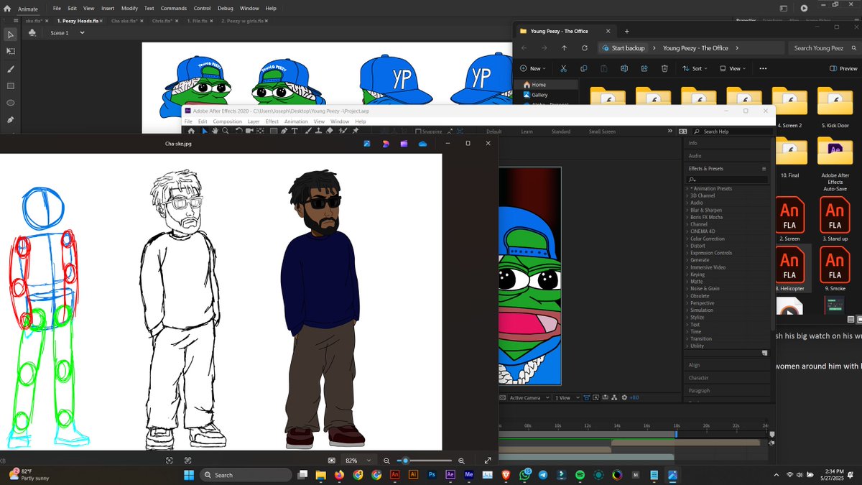Go up one folder in File Explorer
Viewport: 862px width, 485px height.
pos(564,48)
